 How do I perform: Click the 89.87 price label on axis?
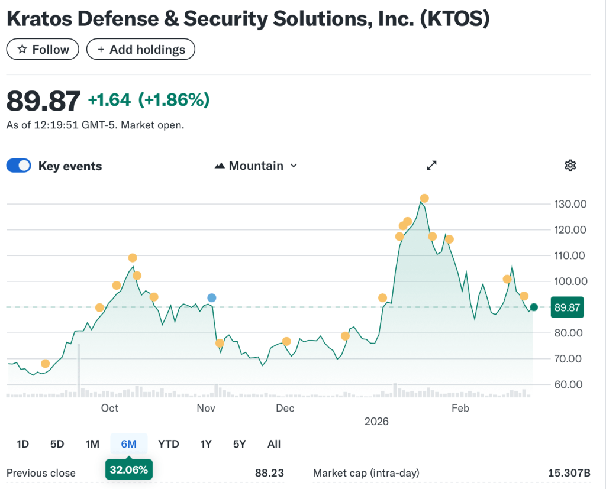(567, 307)
